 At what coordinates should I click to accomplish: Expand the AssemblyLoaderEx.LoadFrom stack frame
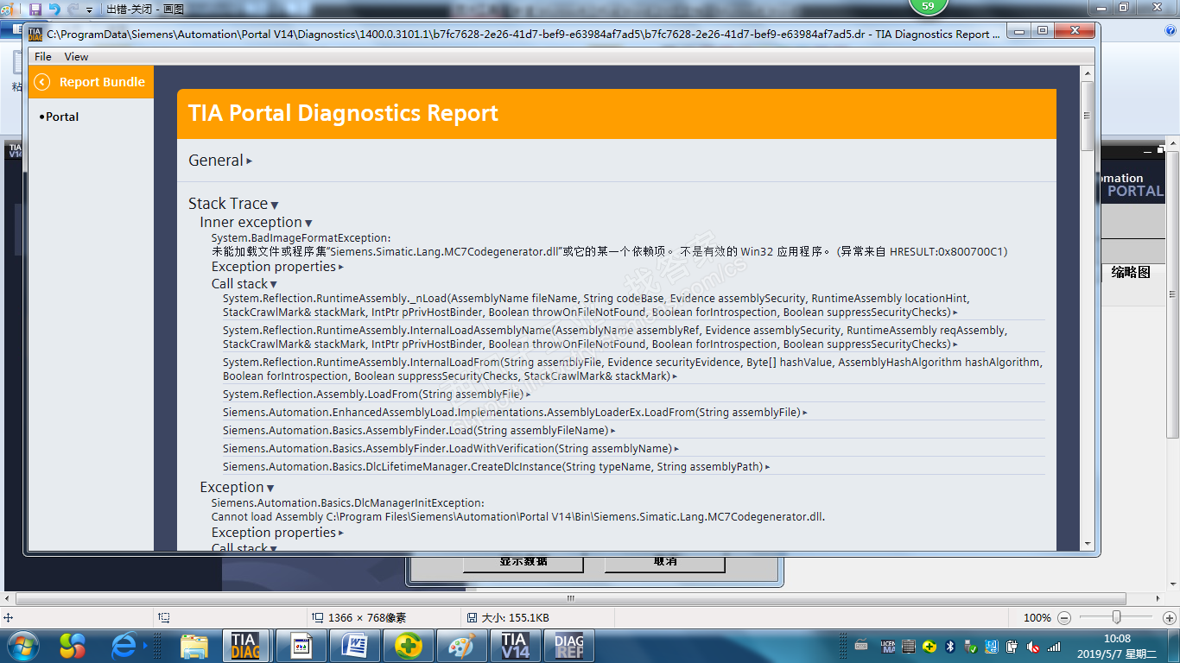click(x=805, y=413)
